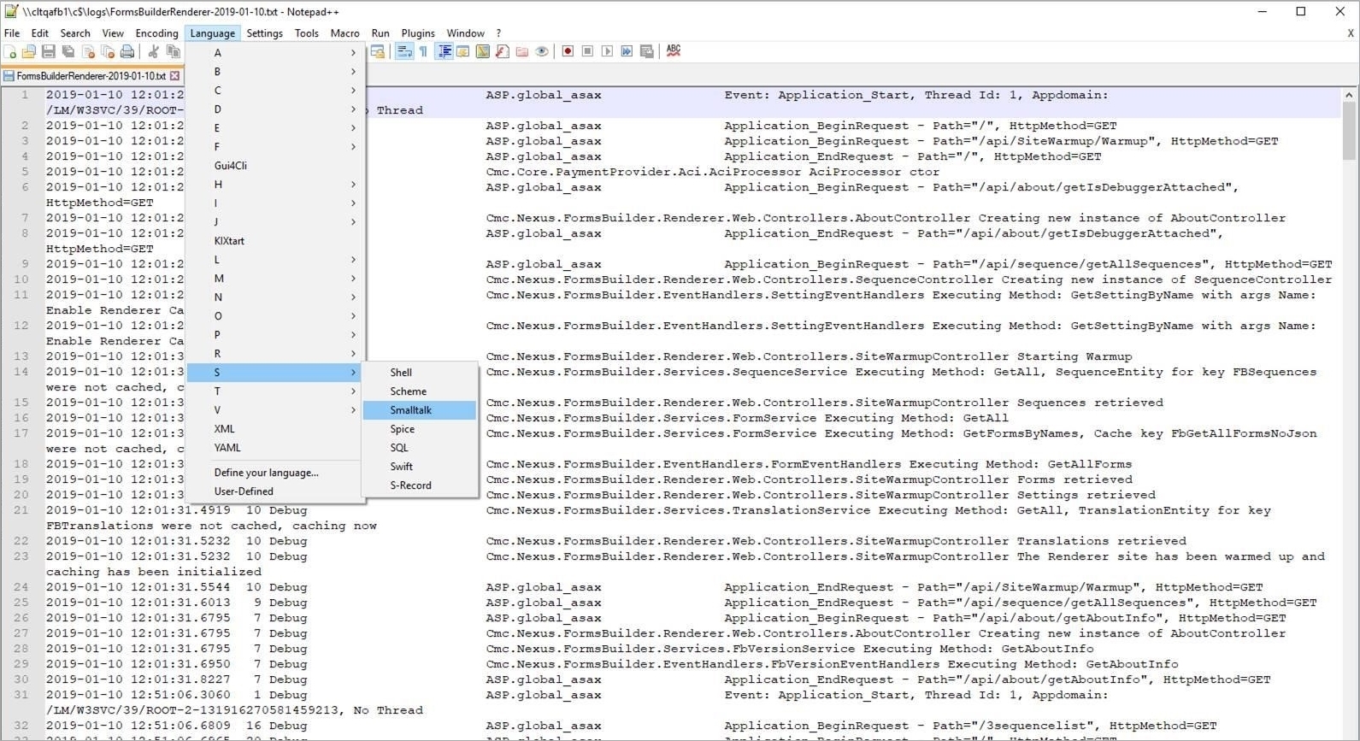Click the ABC spell check icon
The height and width of the screenshot is (741, 1360).
coord(674,50)
